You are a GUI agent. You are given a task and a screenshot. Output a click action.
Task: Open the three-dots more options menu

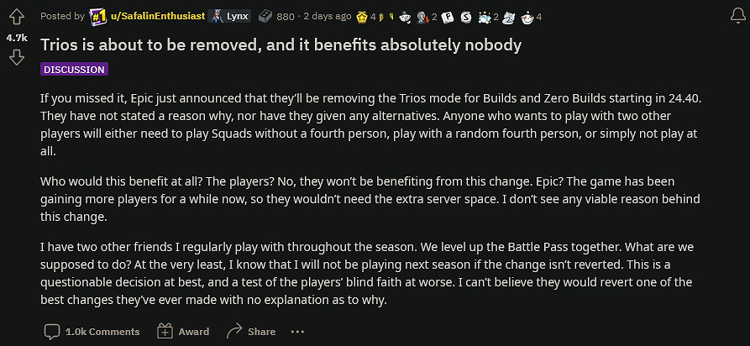tap(298, 332)
